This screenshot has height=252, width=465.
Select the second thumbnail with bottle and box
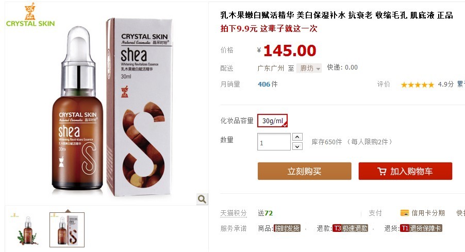[x=67, y=230]
